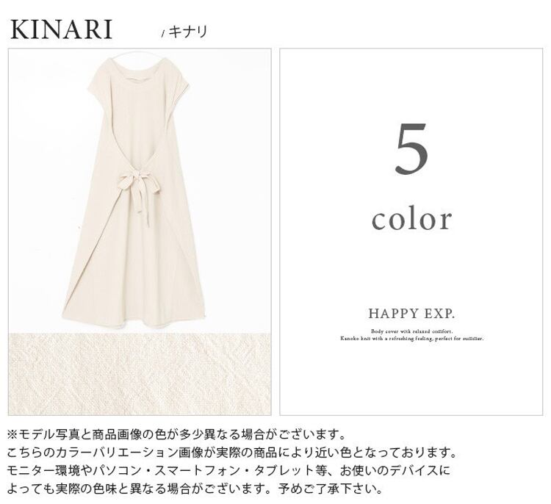Screen dimensions: 551x504
Task: Click the 5 color panel box
Action: pos(411,231)
